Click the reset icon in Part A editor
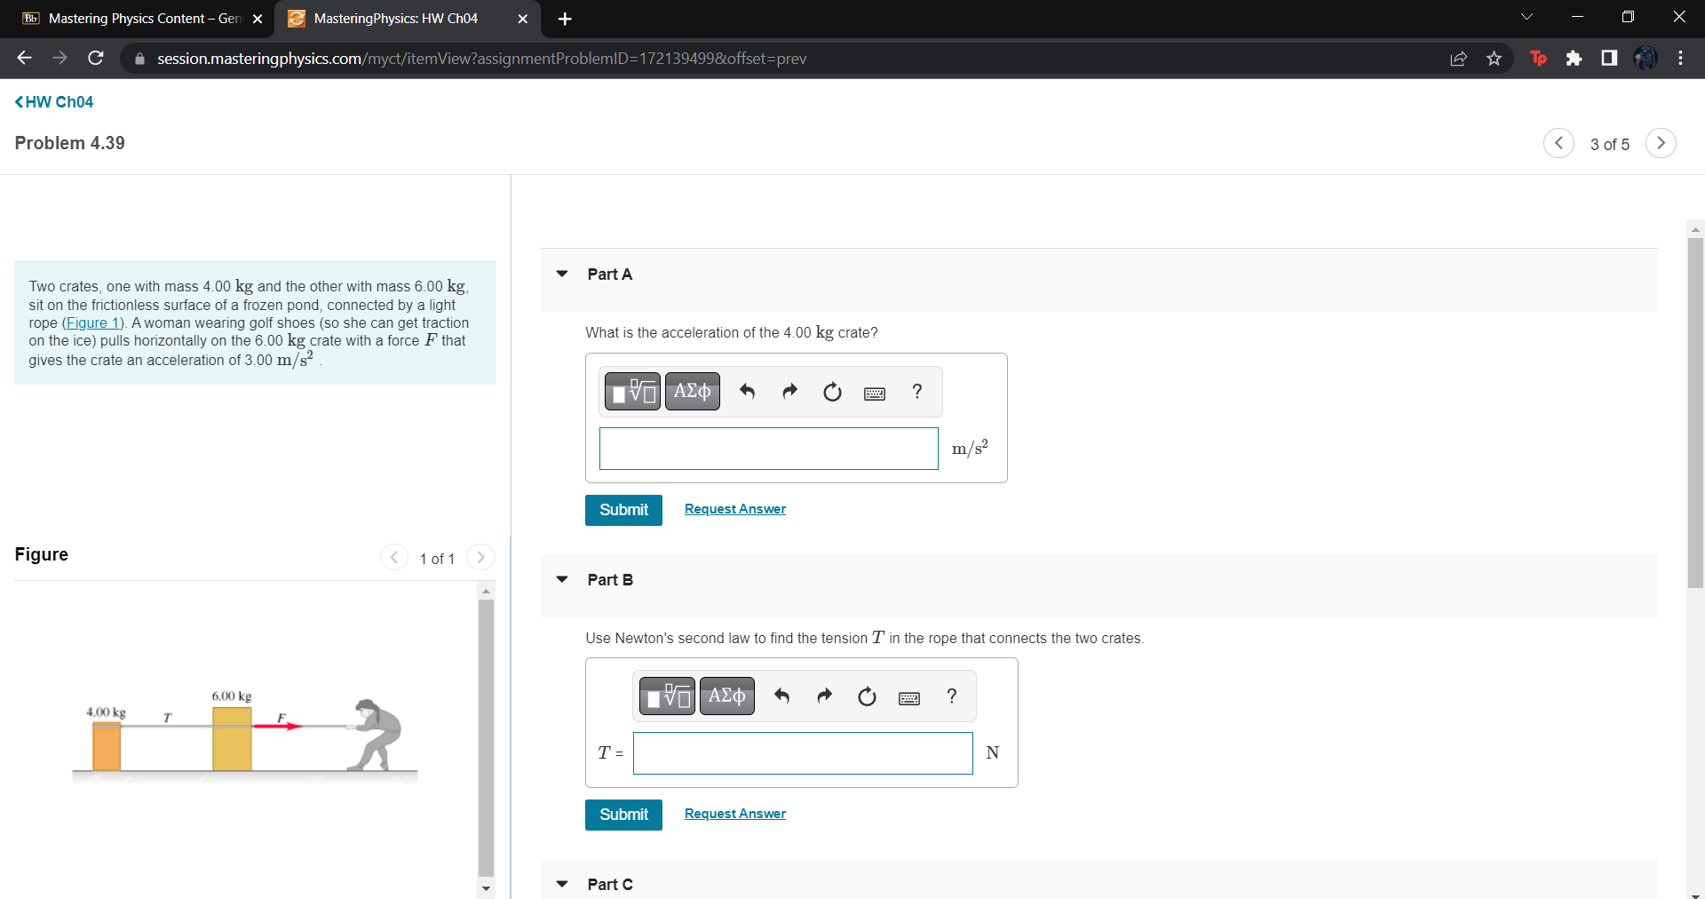 (x=832, y=391)
